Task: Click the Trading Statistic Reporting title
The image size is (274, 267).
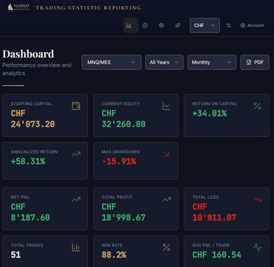Action: [89, 8]
